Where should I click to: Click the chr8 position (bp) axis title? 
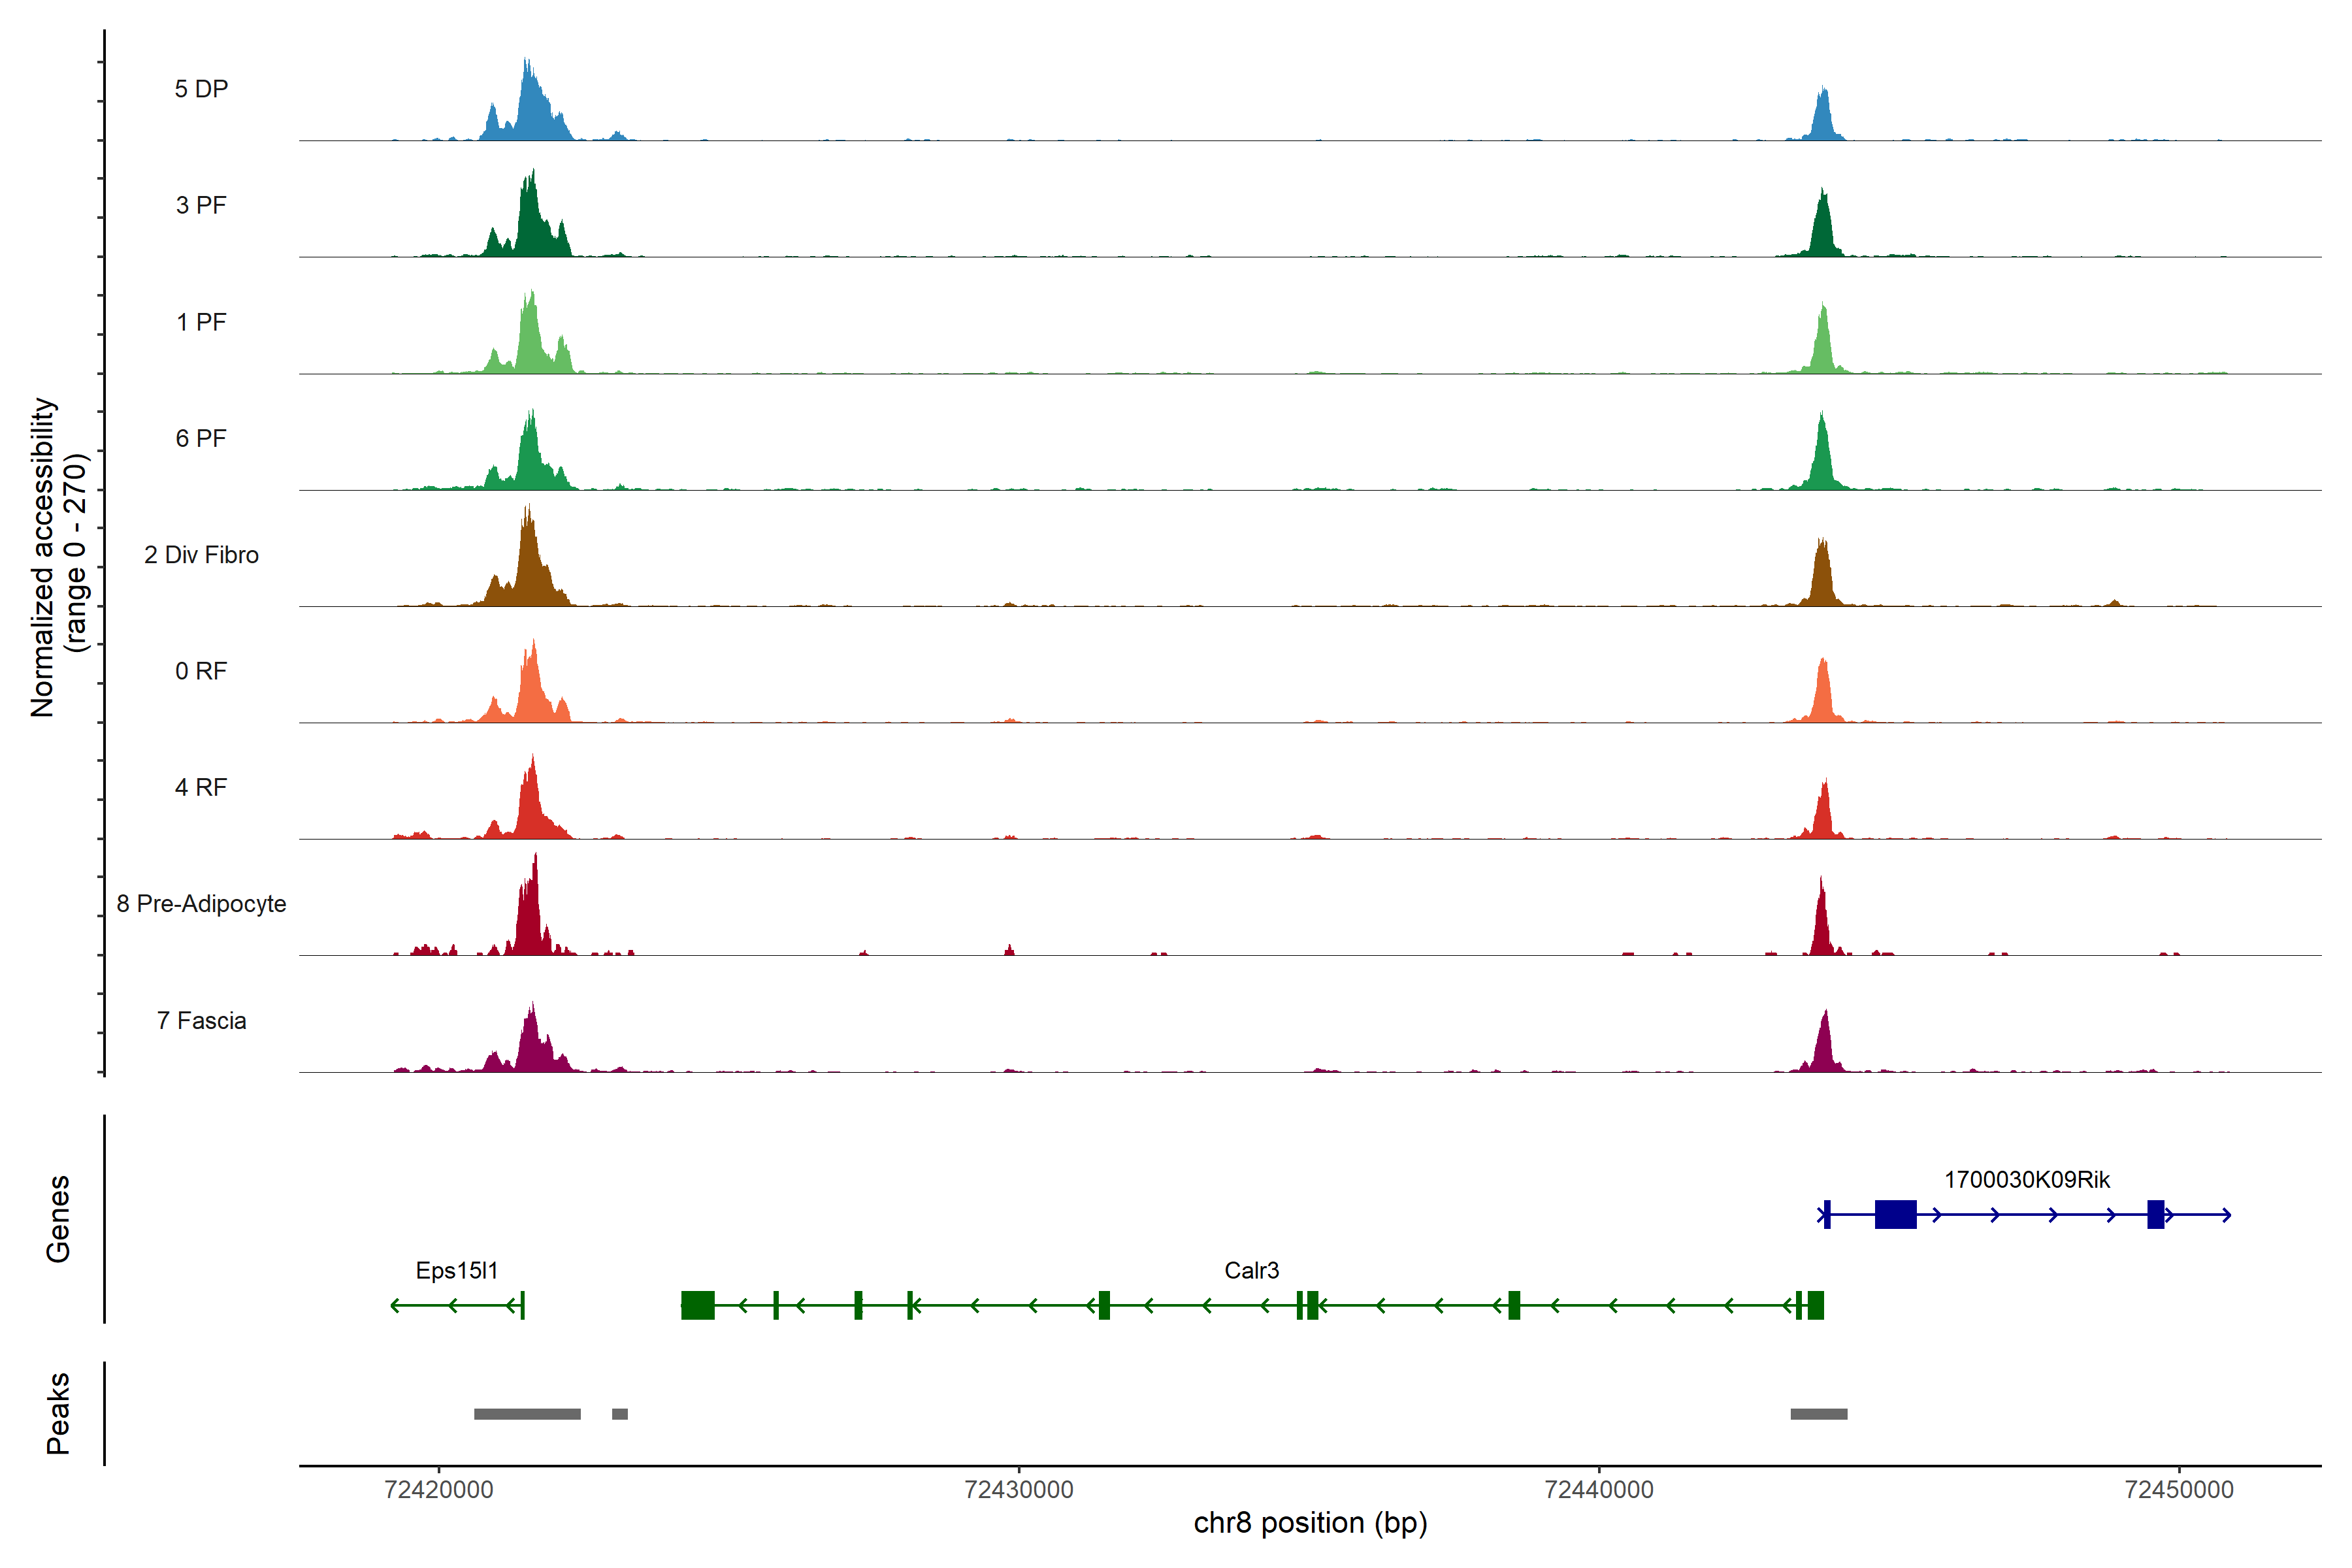coord(1310,1523)
